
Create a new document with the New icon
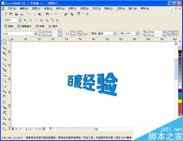pyautogui.click(x=5, y=14)
